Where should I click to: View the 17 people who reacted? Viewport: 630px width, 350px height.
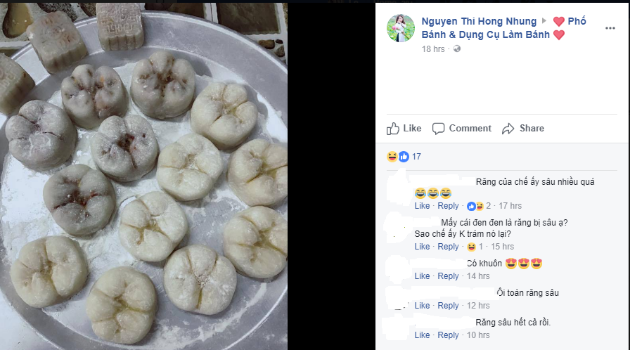(416, 157)
